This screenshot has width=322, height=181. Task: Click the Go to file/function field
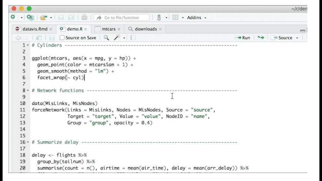pos(121,17)
